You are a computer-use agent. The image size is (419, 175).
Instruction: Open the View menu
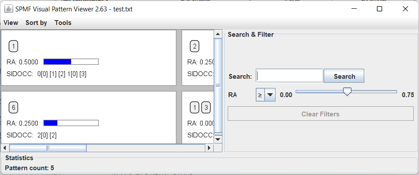11,23
